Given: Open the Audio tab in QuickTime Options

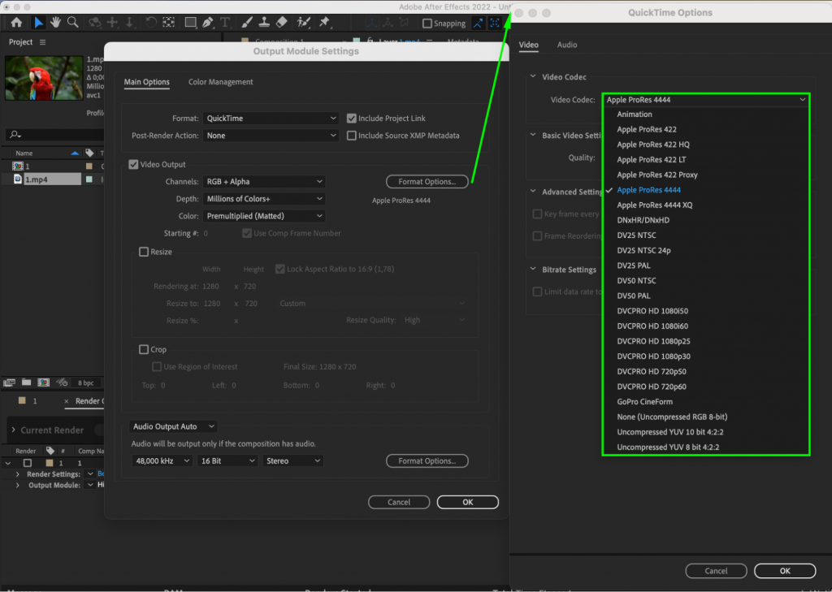Looking at the screenshot, I should tap(566, 45).
